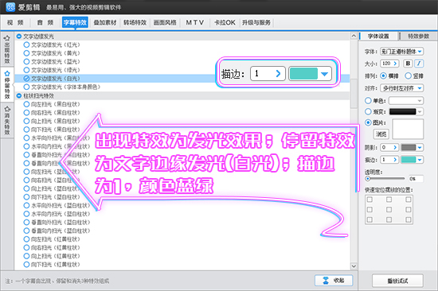
Task: Collapse the 文字边缘发光 group icon
Action: [x=19, y=37]
